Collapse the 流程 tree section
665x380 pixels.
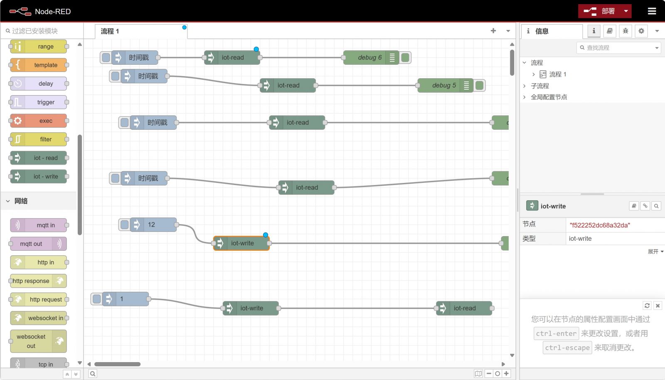[525, 63]
